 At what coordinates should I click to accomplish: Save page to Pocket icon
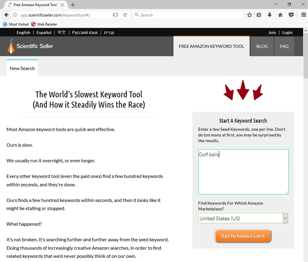coord(291,15)
